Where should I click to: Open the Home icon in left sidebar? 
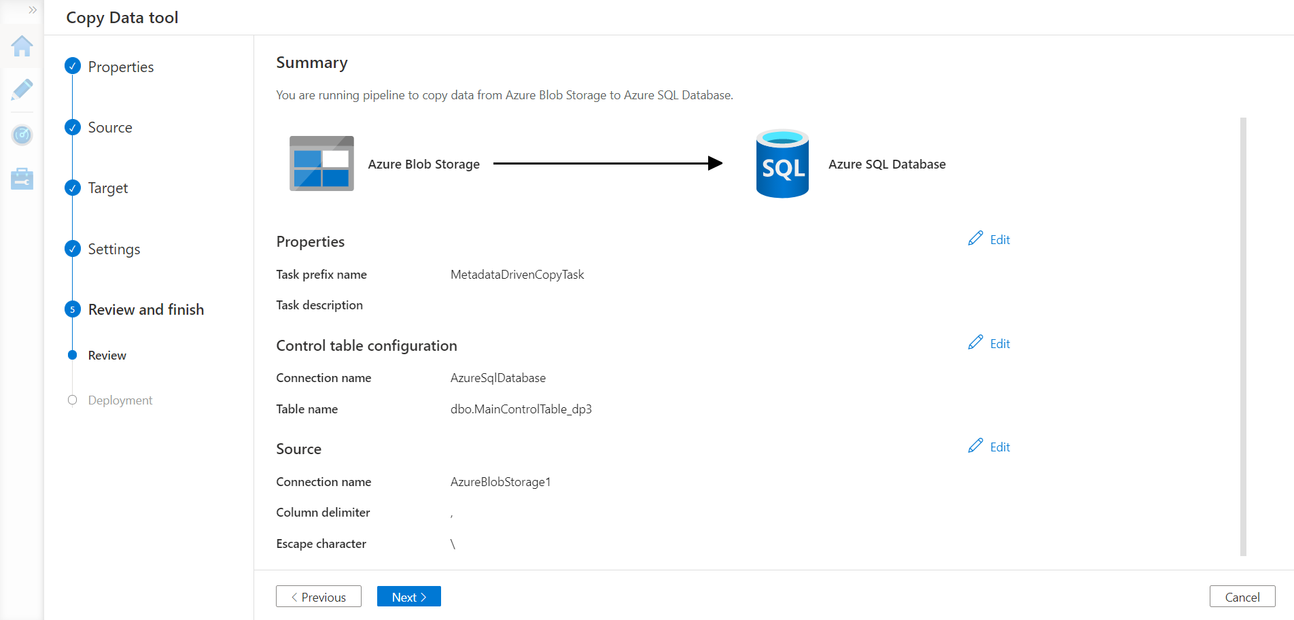22,46
